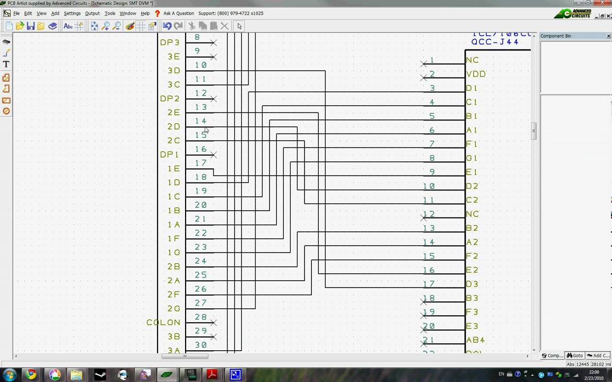Viewport: 612px width, 382px height.
Task: Click the horizontal scrollbar right arrow
Action: pyautogui.click(x=527, y=356)
